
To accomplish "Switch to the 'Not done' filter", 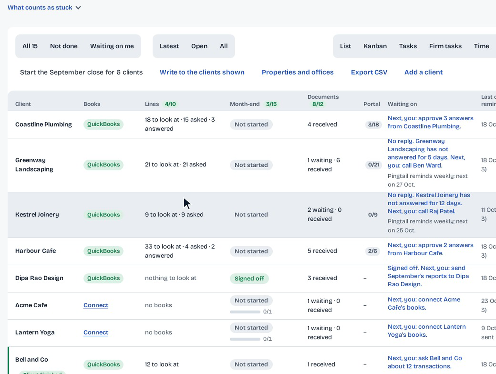I will point(64,46).
